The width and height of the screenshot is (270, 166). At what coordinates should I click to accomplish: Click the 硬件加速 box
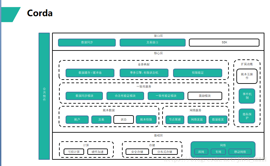click(98, 152)
